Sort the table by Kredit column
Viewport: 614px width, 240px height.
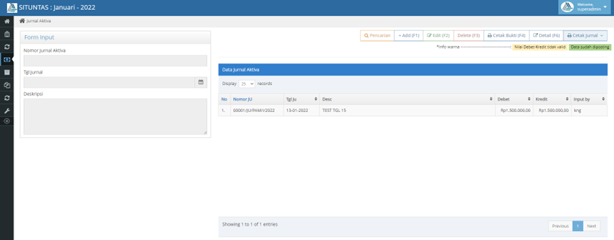click(552, 99)
